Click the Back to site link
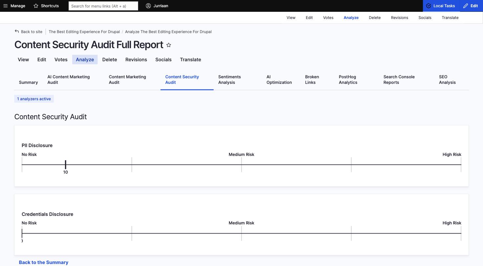Image resolution: width=483 pixels, height=266 pixels. click(x=29, y=32)
